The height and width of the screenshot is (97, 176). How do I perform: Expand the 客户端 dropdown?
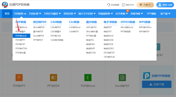point(165,14)
